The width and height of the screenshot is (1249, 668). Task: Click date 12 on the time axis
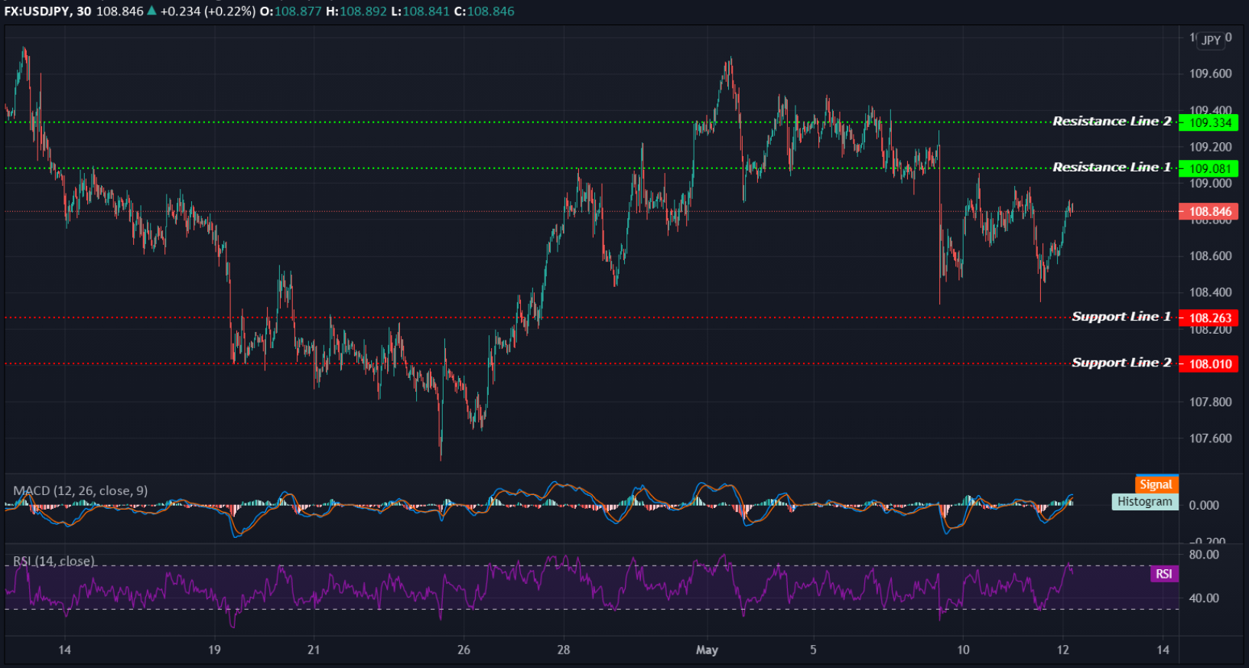click(x=1062, y=650)
